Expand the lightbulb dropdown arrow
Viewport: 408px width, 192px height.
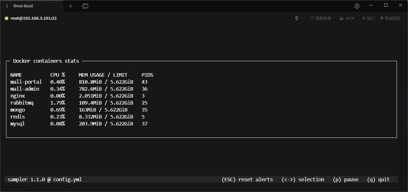pyautogui.click(x=301, y=18)
